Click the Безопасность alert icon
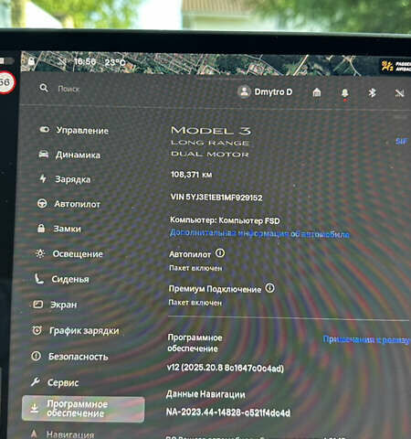 (36, 356)
